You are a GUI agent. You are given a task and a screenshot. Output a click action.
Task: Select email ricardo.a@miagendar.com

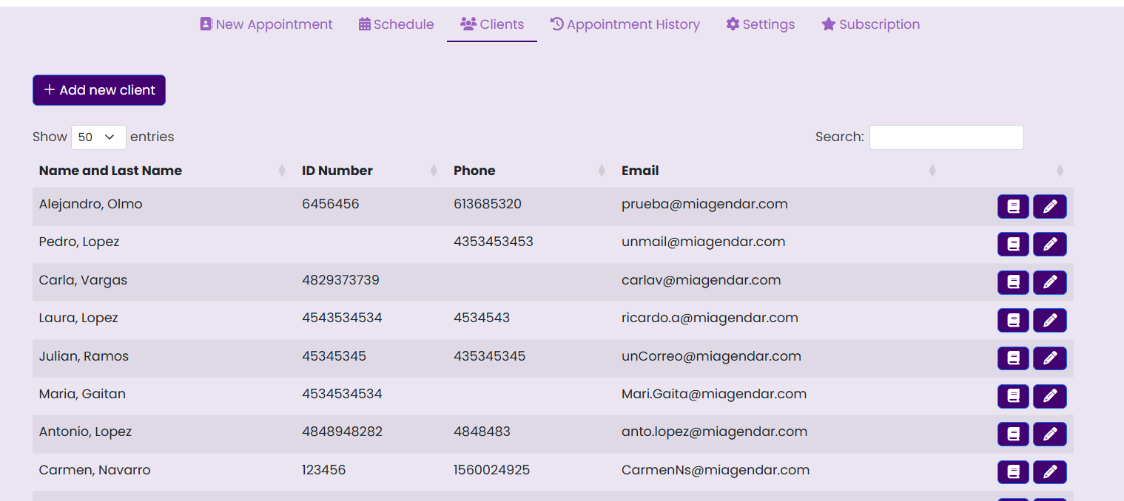pyautogui.click(x=710, y=318)
